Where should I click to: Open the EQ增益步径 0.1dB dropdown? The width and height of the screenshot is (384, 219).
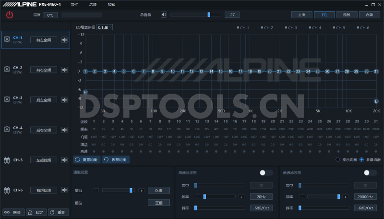[x=105, y=27]
